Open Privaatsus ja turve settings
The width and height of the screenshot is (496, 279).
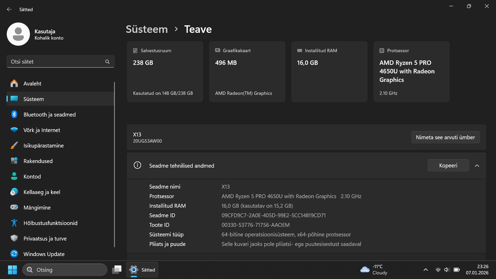pyautogui.click(x=45, y=238)
